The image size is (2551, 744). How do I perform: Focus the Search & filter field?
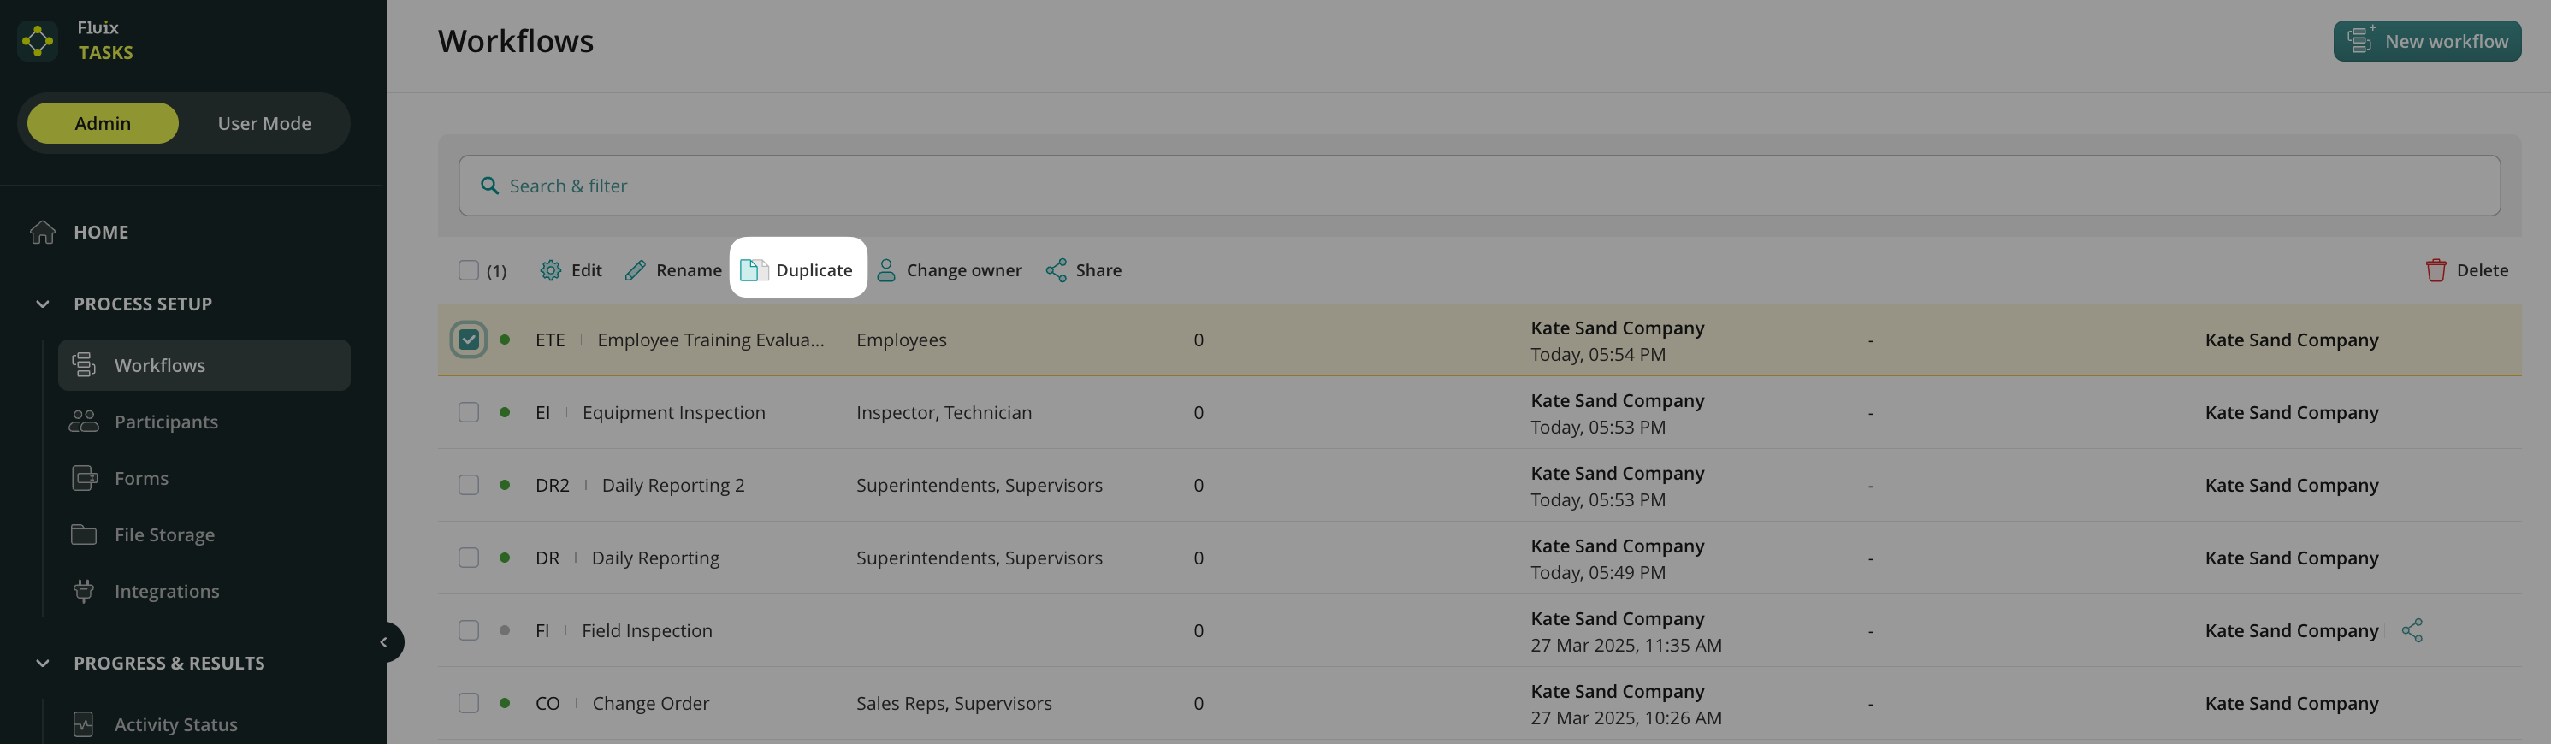(x=1477, y=186)
